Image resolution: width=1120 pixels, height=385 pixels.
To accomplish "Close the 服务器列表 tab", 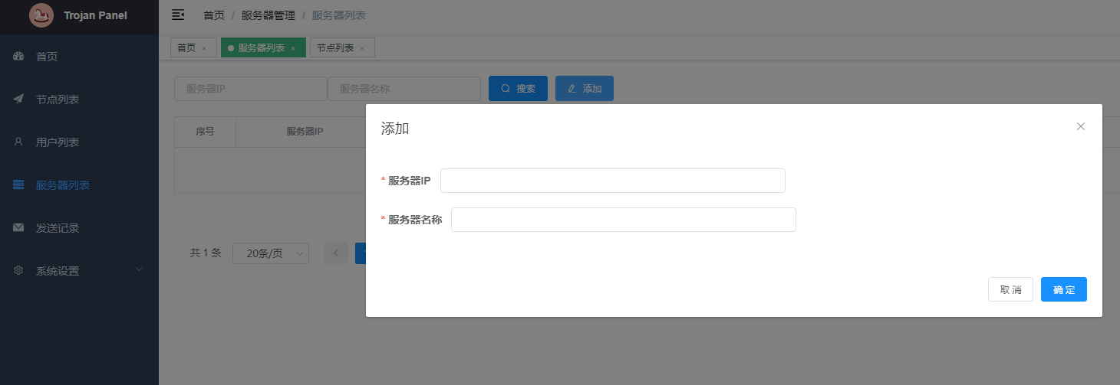I will 293,48.
